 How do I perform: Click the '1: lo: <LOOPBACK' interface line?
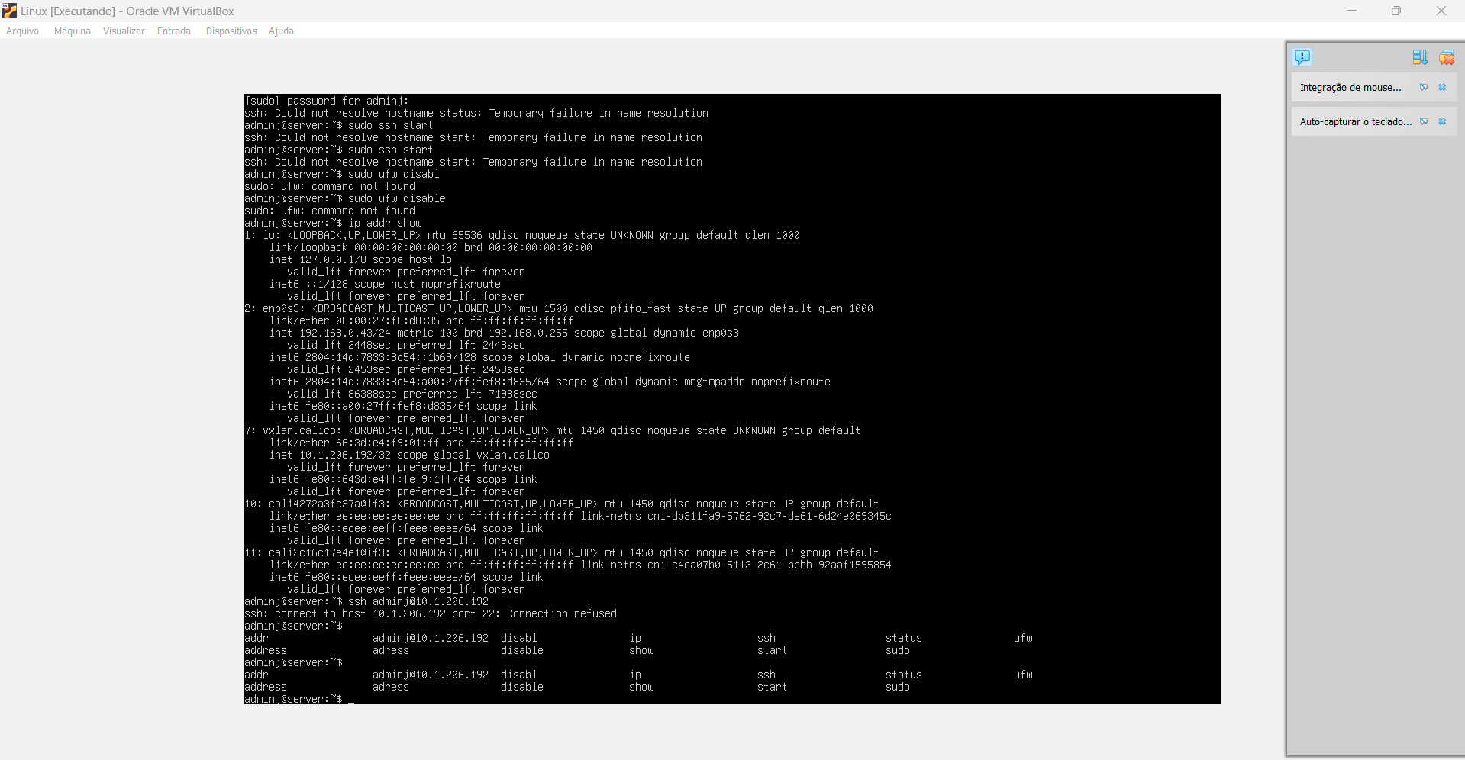[522, 235]
